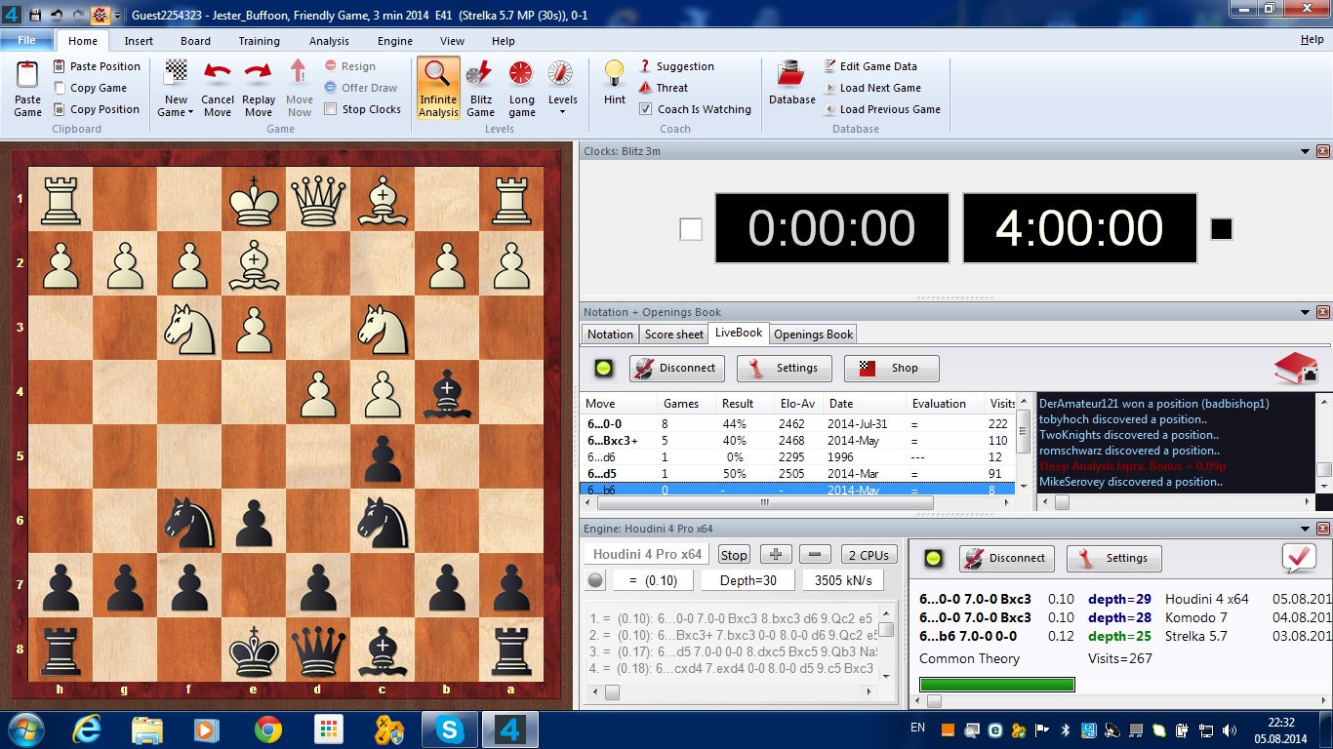
Task: Click the Cancel Move red arrow
Action: (218, 75)
